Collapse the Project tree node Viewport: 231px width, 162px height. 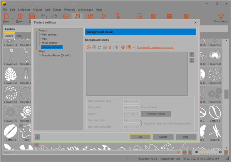click(x=37, y=30)
